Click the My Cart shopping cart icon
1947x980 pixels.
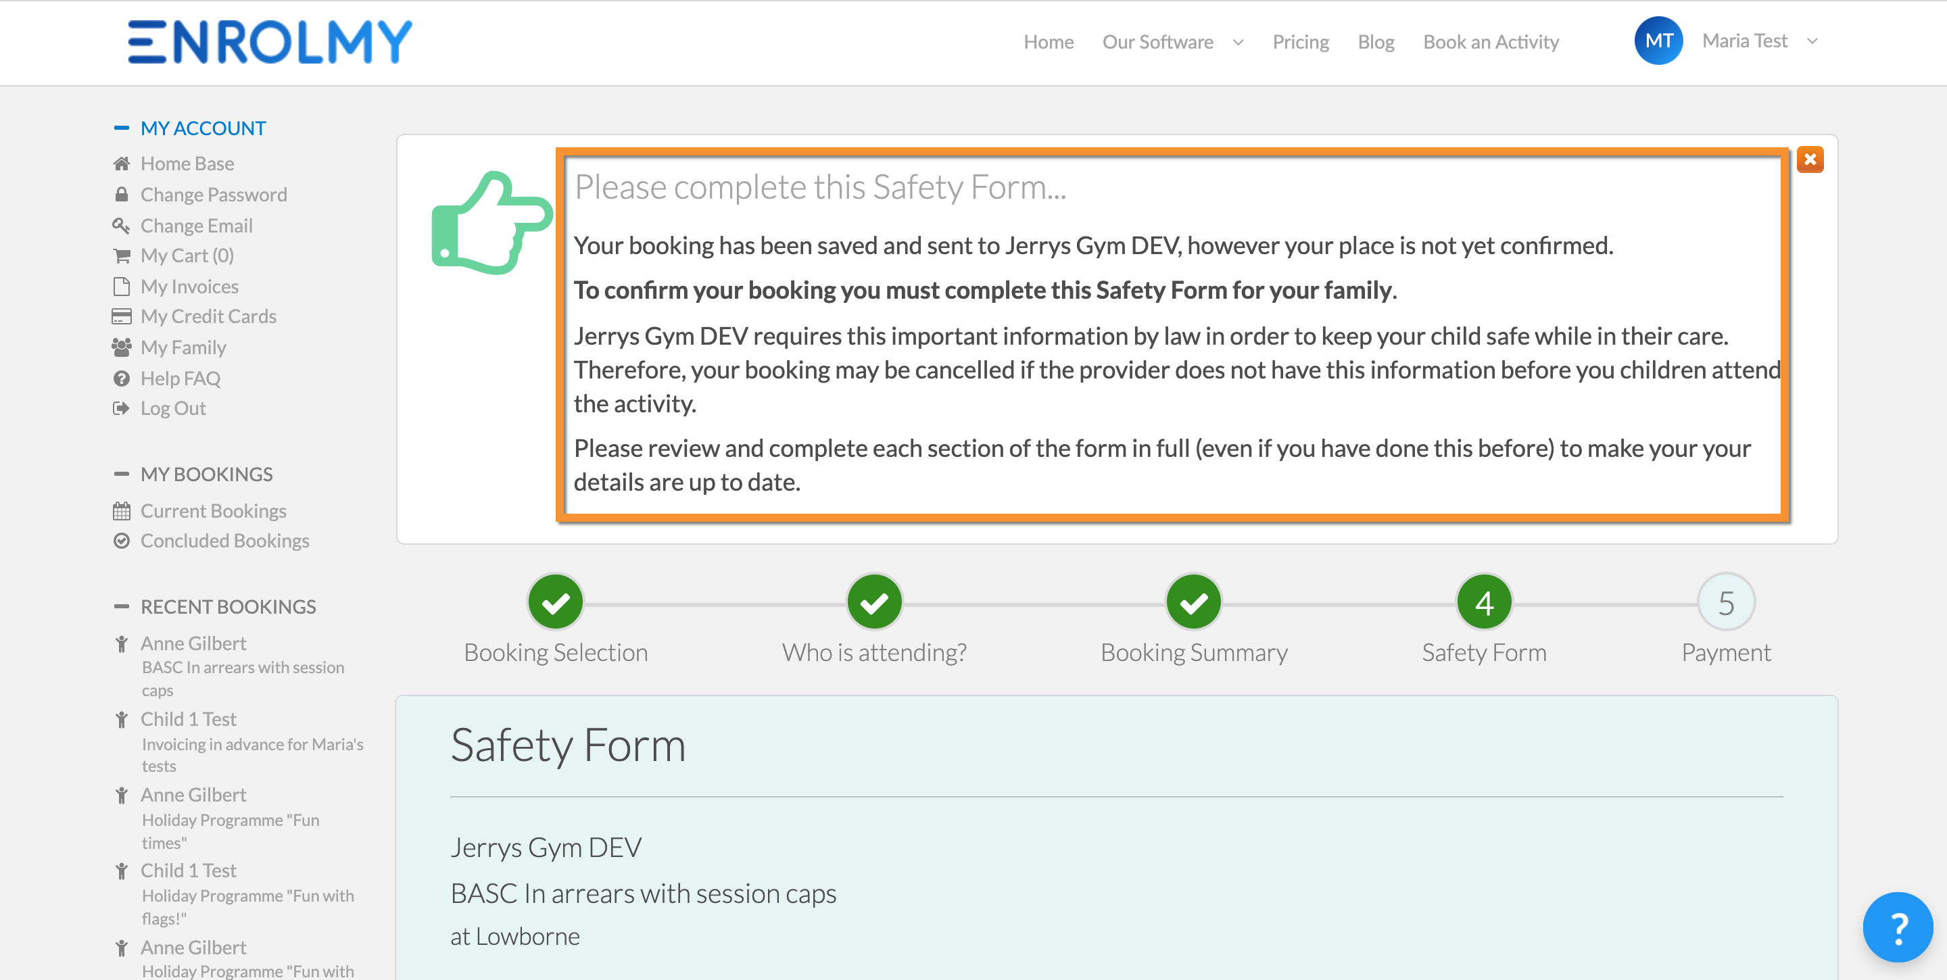click(x=121, y=255)
